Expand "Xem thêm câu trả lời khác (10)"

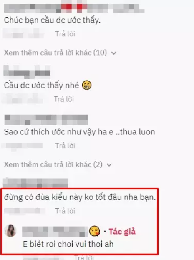(60, 53)
